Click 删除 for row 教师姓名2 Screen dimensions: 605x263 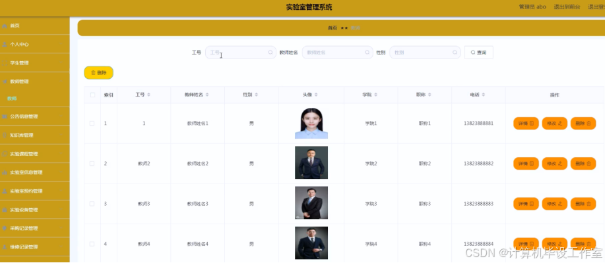(583, 164)
